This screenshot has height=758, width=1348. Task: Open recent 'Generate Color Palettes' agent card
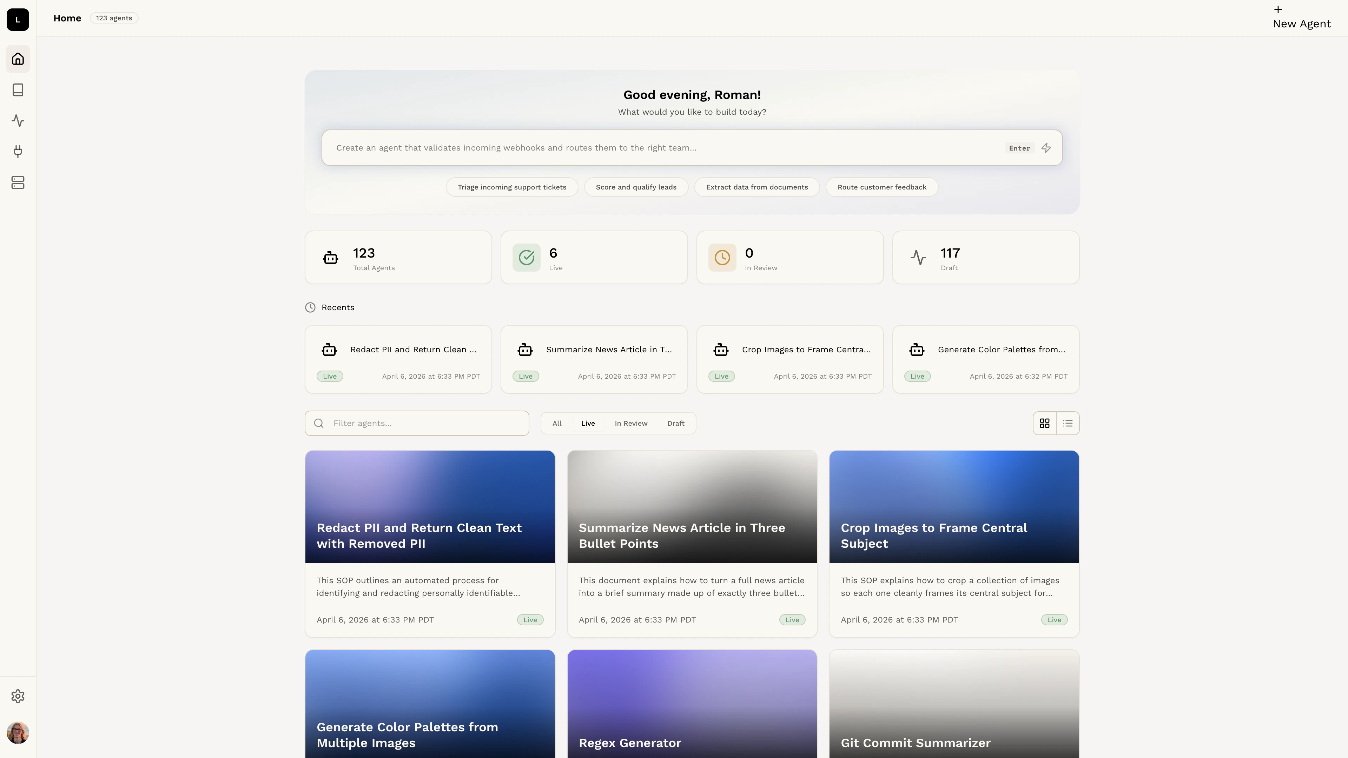(986, 359)
